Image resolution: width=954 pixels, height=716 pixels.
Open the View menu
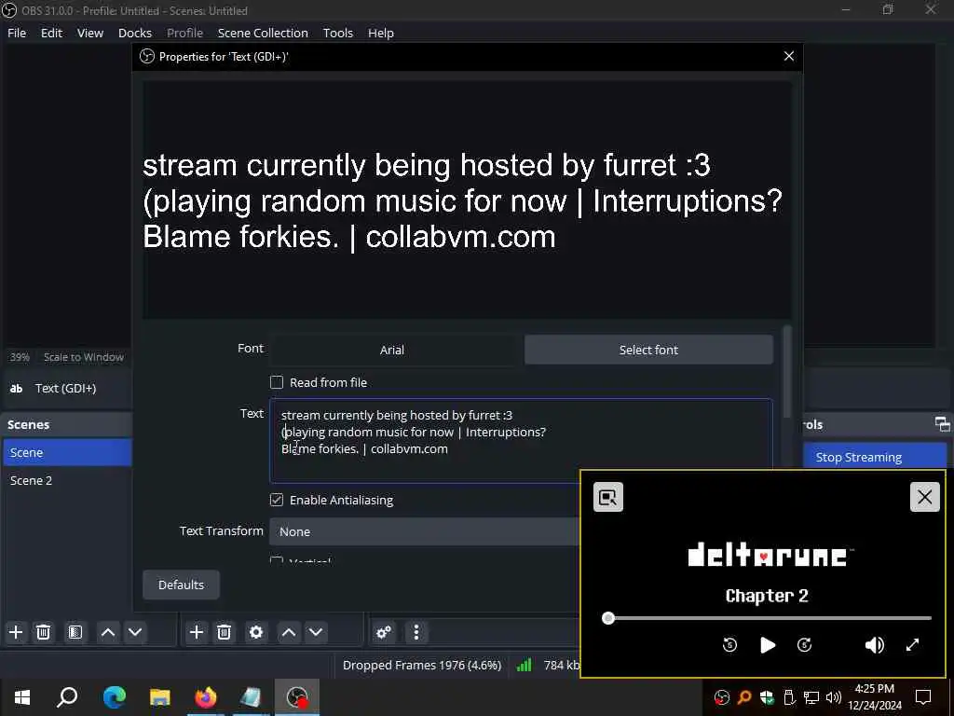coord(90,33)
